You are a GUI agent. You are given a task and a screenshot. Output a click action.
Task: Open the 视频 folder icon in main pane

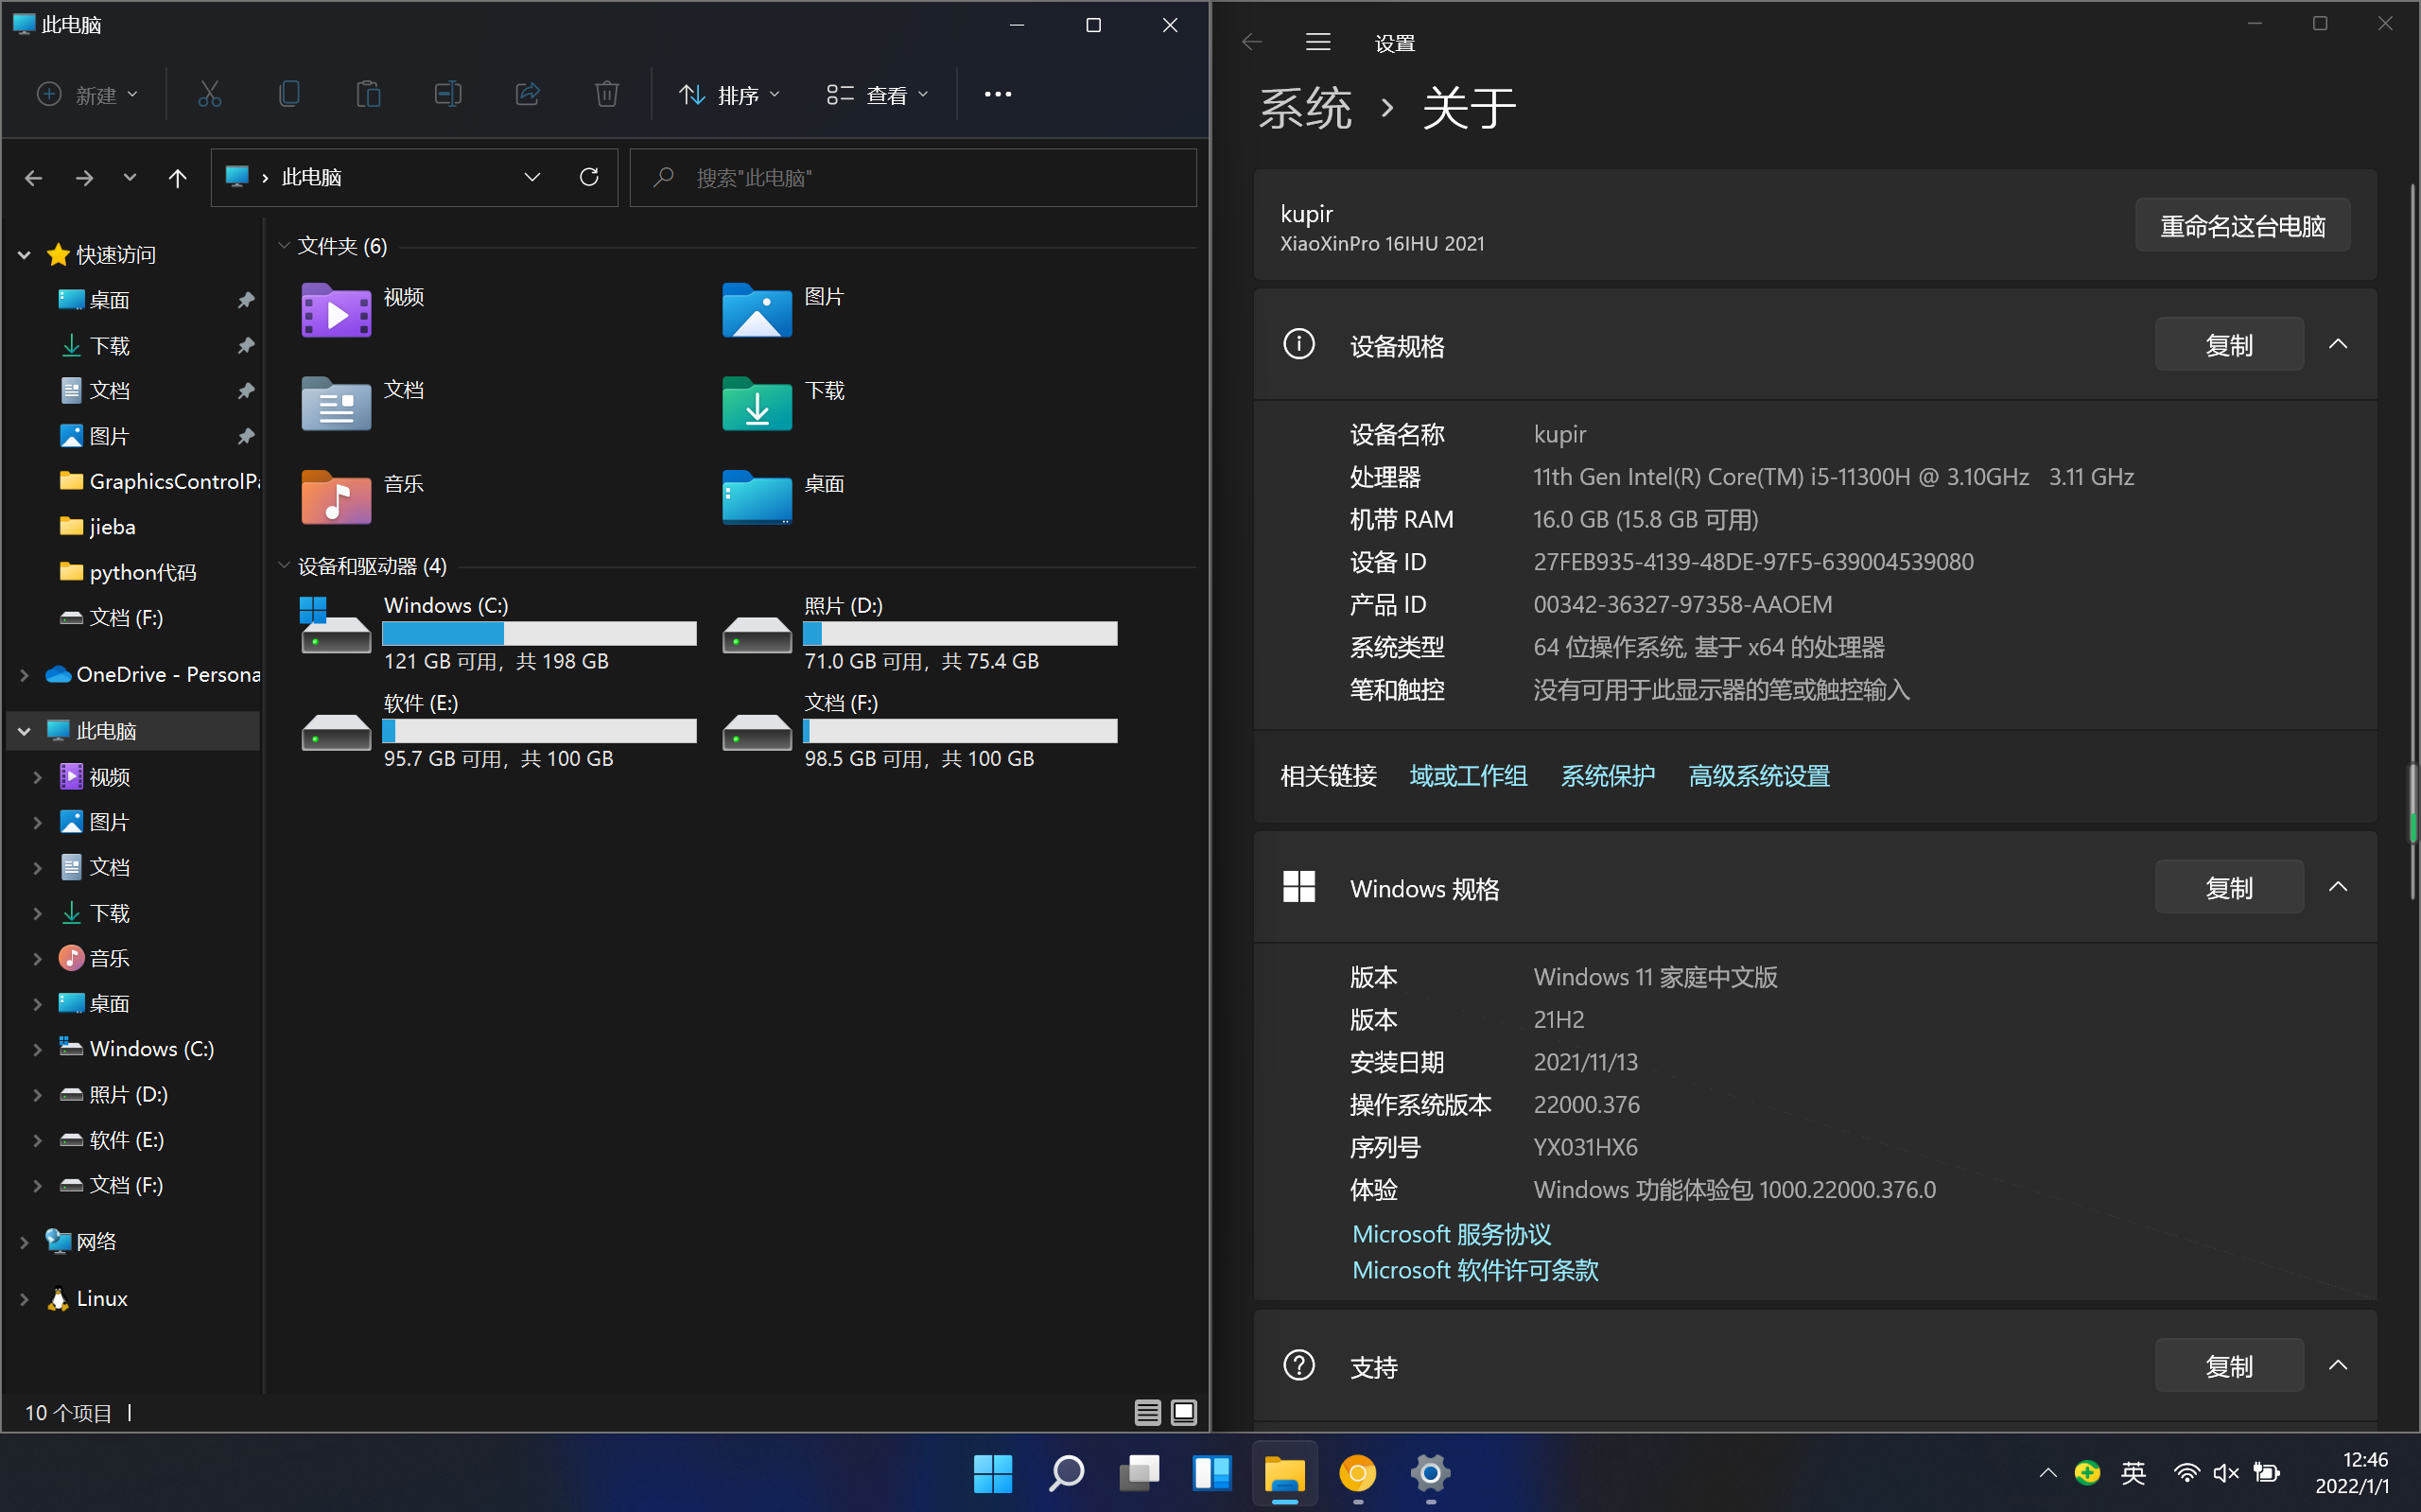coord(336,310)
